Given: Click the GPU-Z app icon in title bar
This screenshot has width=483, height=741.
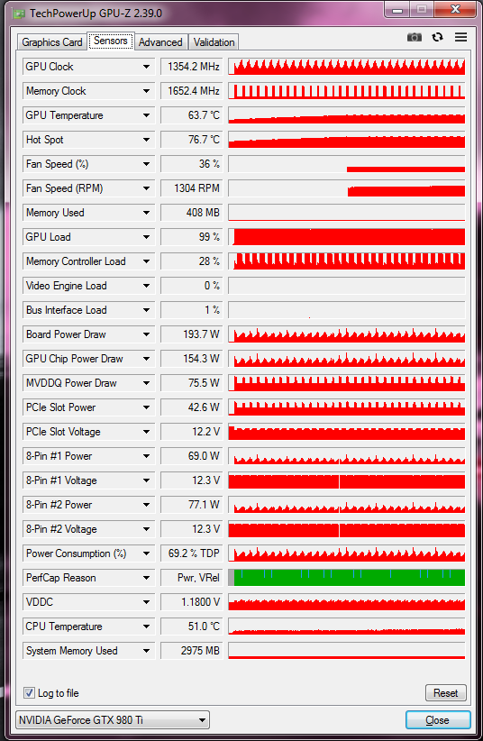Looking at the screenshot, I should click(19, 14).
